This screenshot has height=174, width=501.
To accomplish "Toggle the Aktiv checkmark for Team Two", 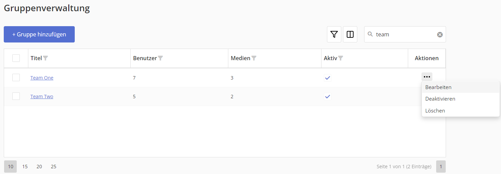I will click(328, 97).
